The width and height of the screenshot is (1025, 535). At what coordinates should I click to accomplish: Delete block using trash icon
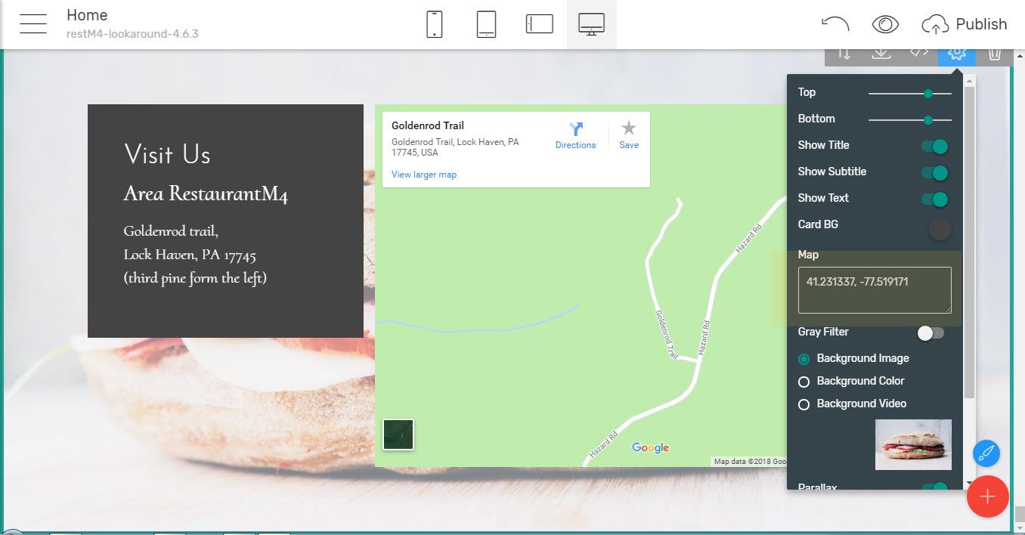coord(995,53)
